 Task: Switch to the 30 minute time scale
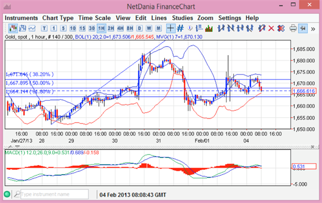pyautogui.click(x=92, y=28)
